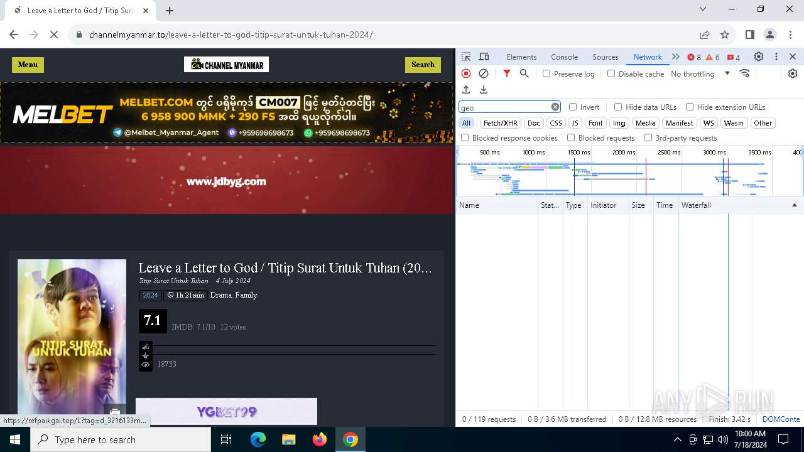Screen dimensions: 804x452
Task: Stop recording network log
Action: (x=466, y=73)
